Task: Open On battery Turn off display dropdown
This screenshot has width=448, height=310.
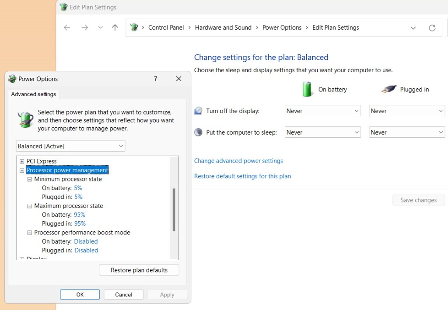Action: click(x=322, y=111)
